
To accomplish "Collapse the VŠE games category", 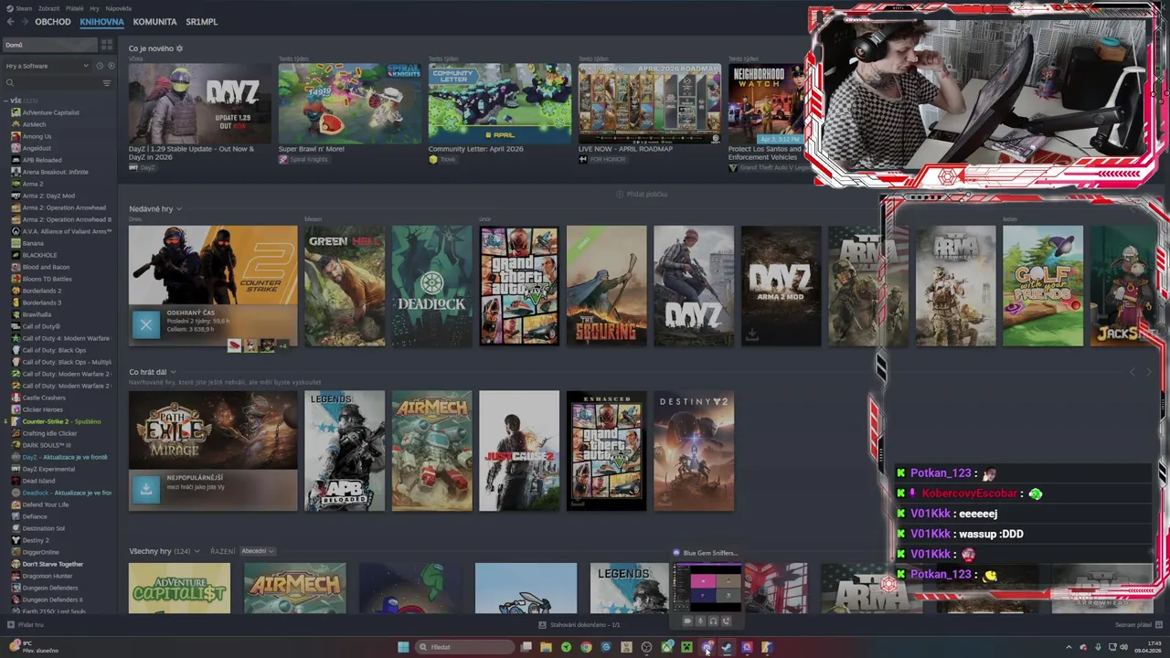I will click(5, 101).
